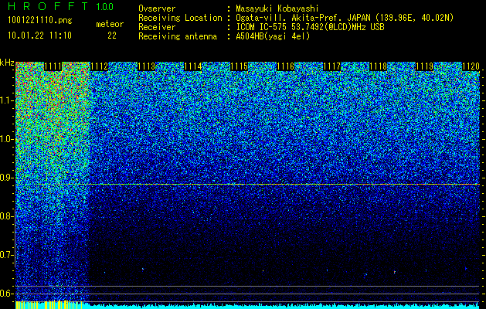Viewport: 486px width, 309px height.
Task: Click the 0.7 frequency axis label
Action: (x=7, y=255)
